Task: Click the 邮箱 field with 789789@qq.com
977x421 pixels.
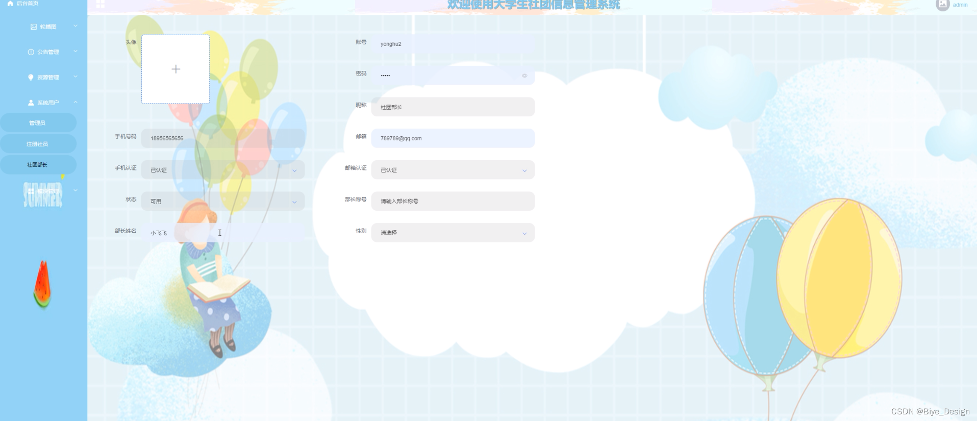Action: point(453,138)
